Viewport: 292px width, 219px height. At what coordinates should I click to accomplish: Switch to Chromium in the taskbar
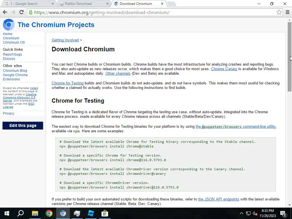[63, 213]
